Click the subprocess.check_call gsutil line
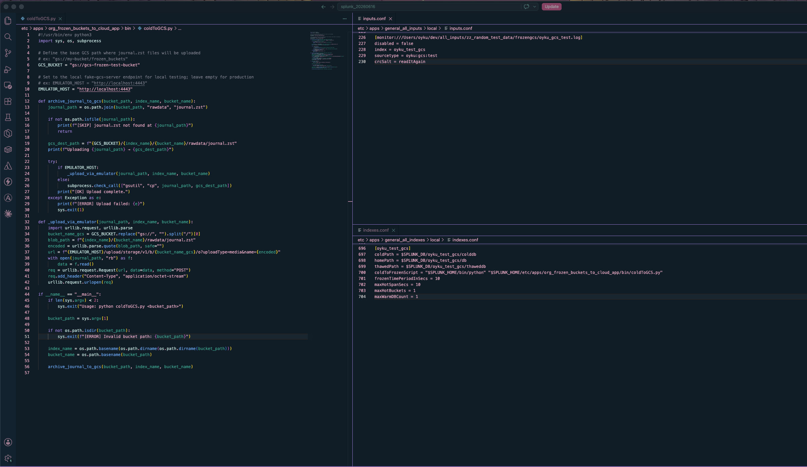Screen dimensions: 807x467 (149, 186)
